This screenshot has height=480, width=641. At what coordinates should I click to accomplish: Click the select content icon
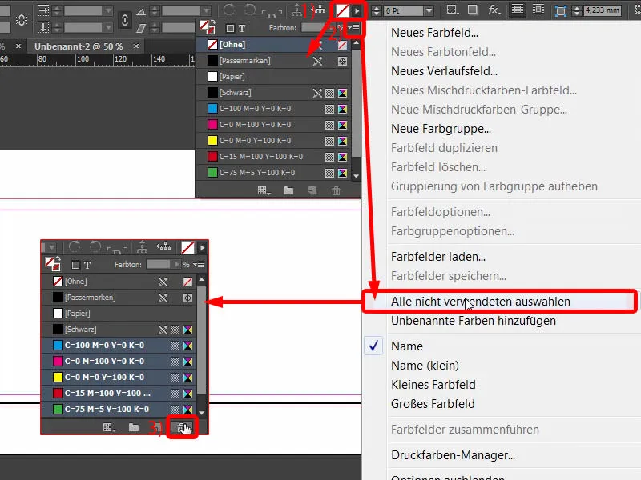tap(320, 10)
